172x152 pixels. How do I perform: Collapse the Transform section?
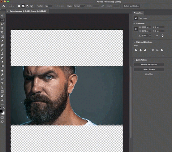pos(134,24)
